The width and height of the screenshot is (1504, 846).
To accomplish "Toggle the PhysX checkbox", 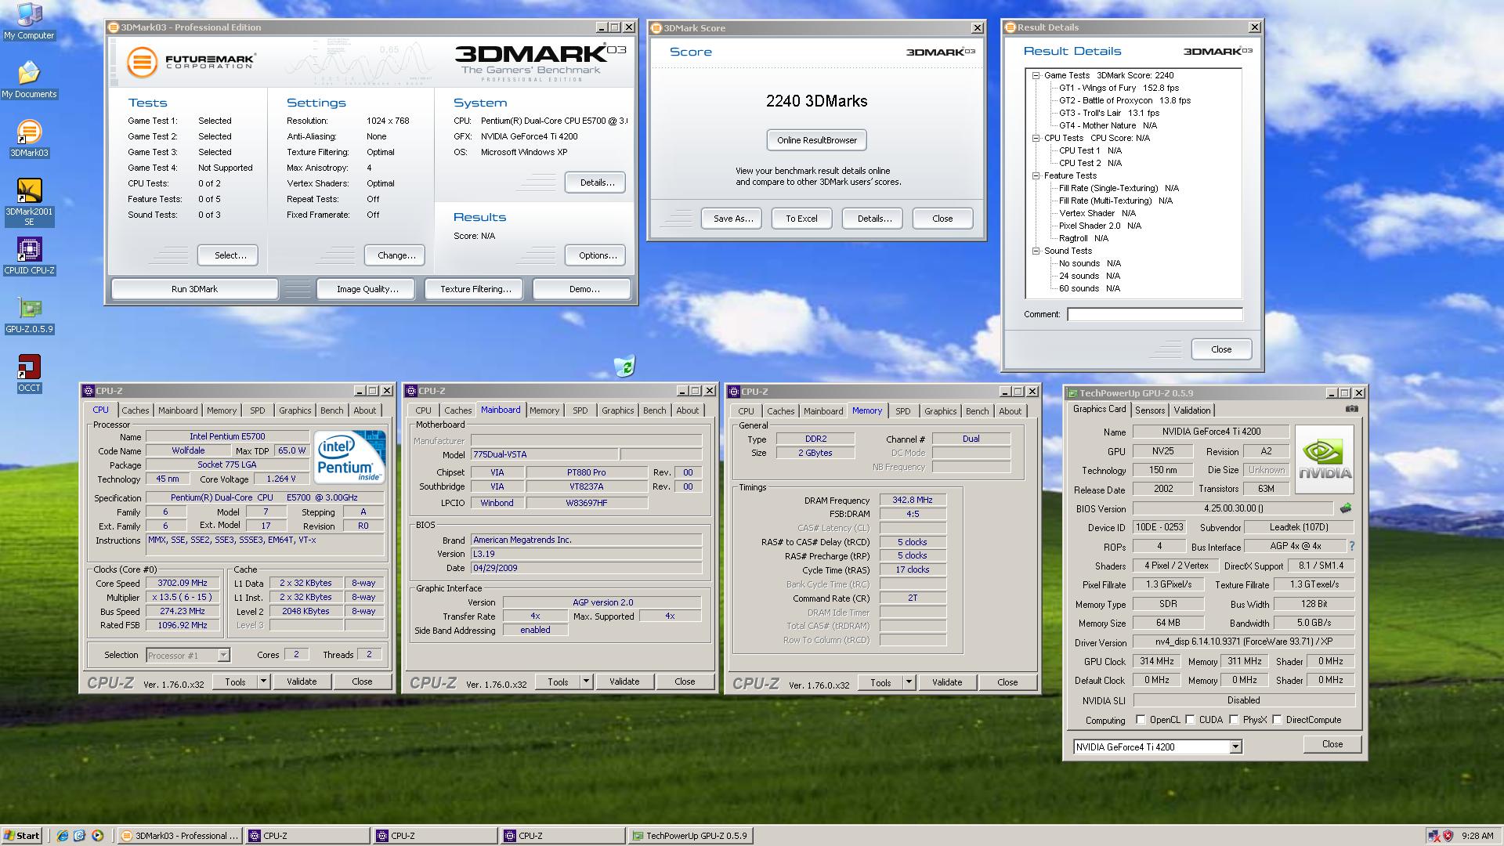I will pyautogui.click(x=1234, y=720).
